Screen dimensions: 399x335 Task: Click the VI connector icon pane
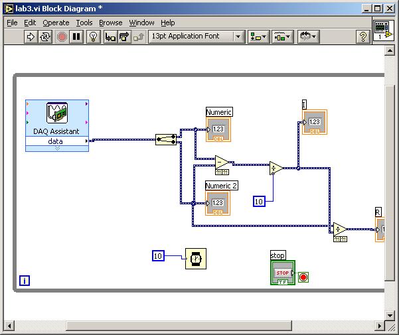[x=383, y=31]
